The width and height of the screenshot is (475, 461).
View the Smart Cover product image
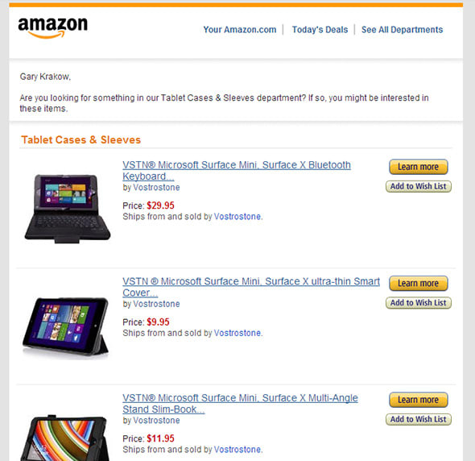click(x=65, y=326)
